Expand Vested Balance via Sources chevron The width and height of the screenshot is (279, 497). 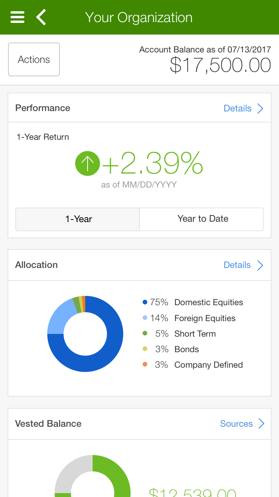click(261, 424)
